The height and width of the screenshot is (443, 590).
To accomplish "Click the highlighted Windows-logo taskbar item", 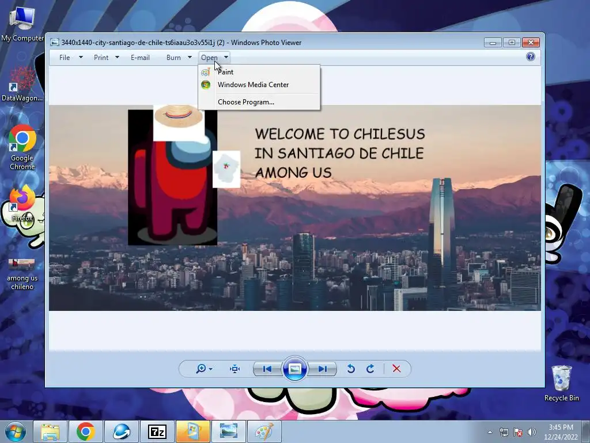I will coord(192,431).
